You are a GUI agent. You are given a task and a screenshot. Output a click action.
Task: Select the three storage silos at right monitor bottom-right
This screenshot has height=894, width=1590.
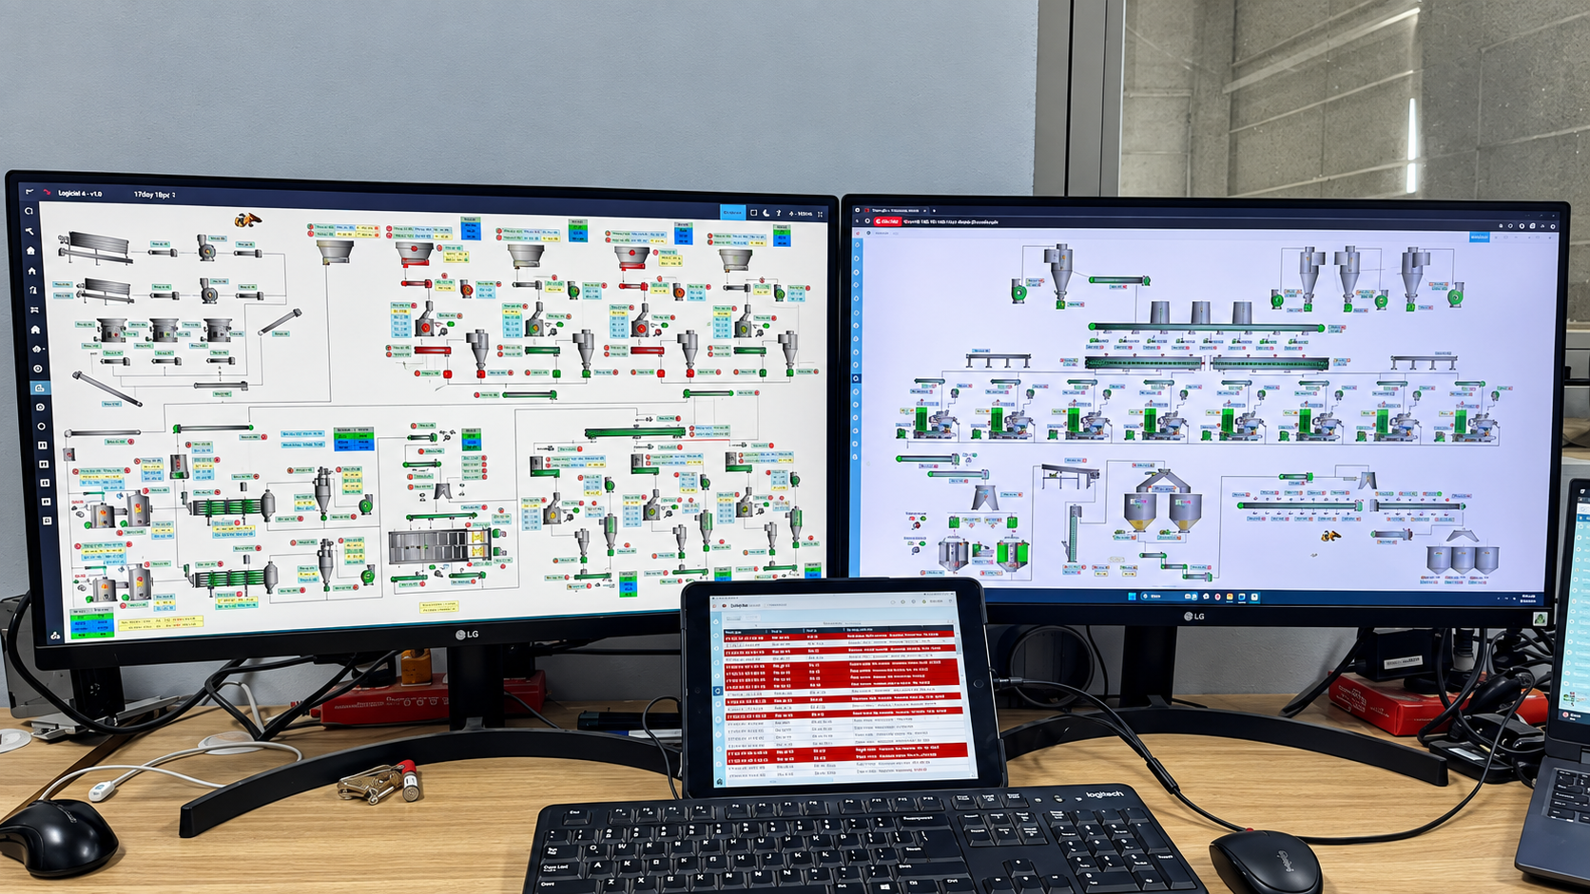point(1463,560)
